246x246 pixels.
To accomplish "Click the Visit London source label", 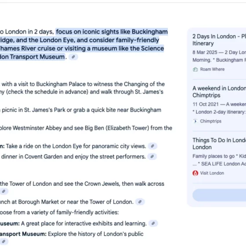I will [x=212, y=173].
